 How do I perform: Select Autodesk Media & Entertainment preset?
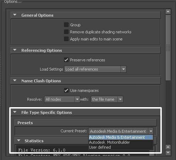point(121,137)
